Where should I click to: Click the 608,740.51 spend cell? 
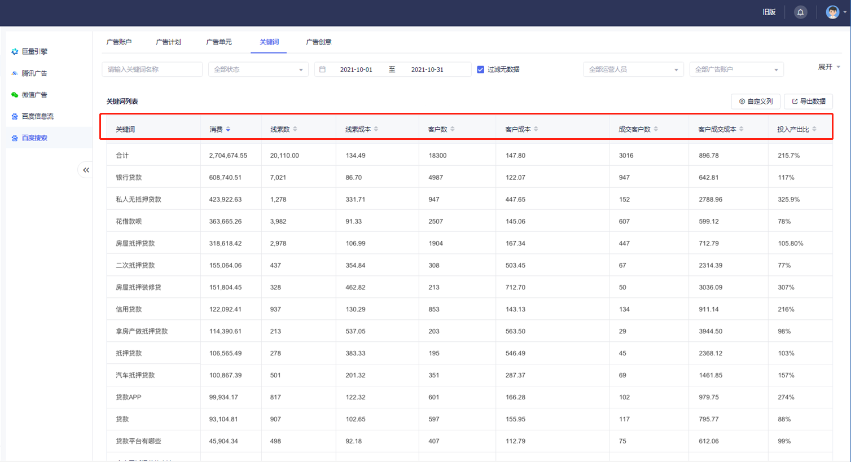click(225, 177)
